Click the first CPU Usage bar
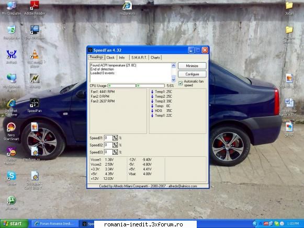The image size is (304, 228). 121,86
